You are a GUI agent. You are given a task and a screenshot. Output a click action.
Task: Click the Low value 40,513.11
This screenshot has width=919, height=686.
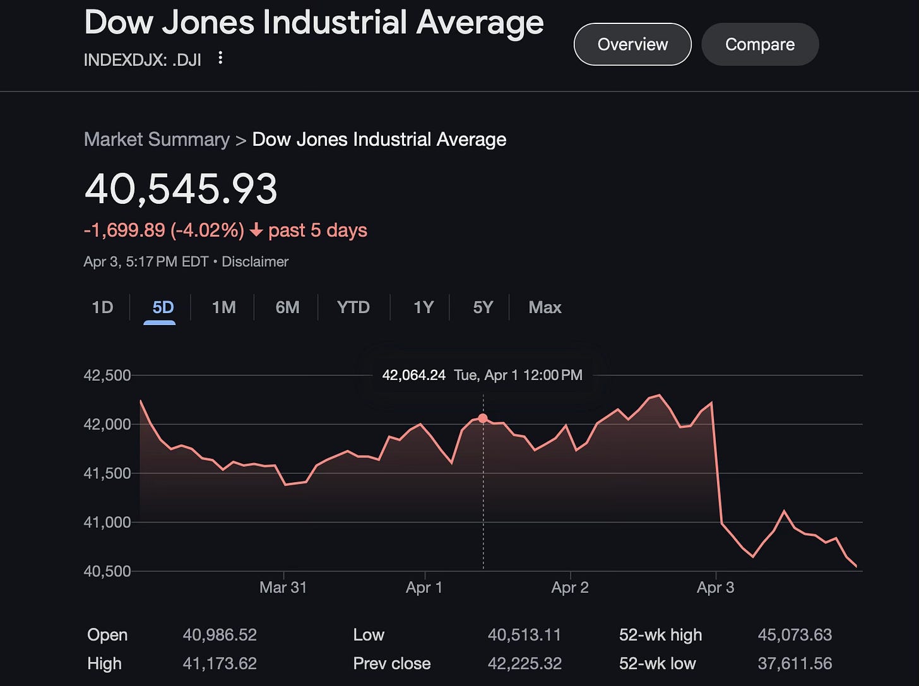point(525,635)
